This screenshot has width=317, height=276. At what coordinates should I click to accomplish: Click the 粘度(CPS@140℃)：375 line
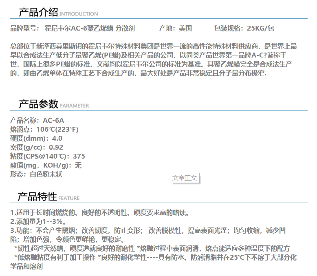click(x=48, y=156)
